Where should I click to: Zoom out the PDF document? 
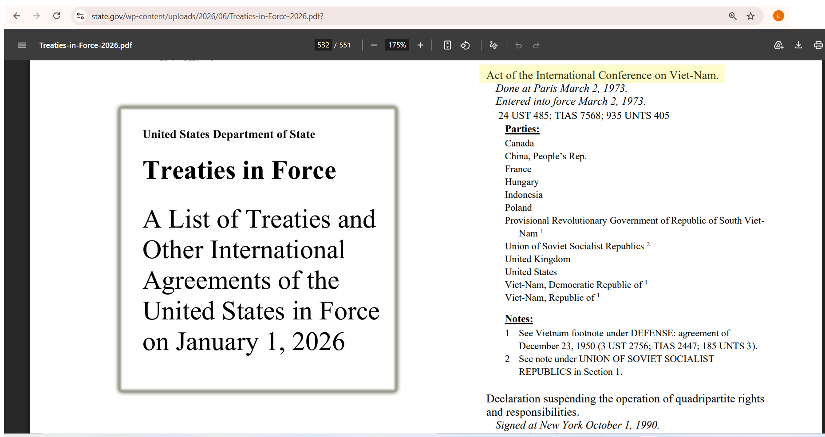coord(374,45)
